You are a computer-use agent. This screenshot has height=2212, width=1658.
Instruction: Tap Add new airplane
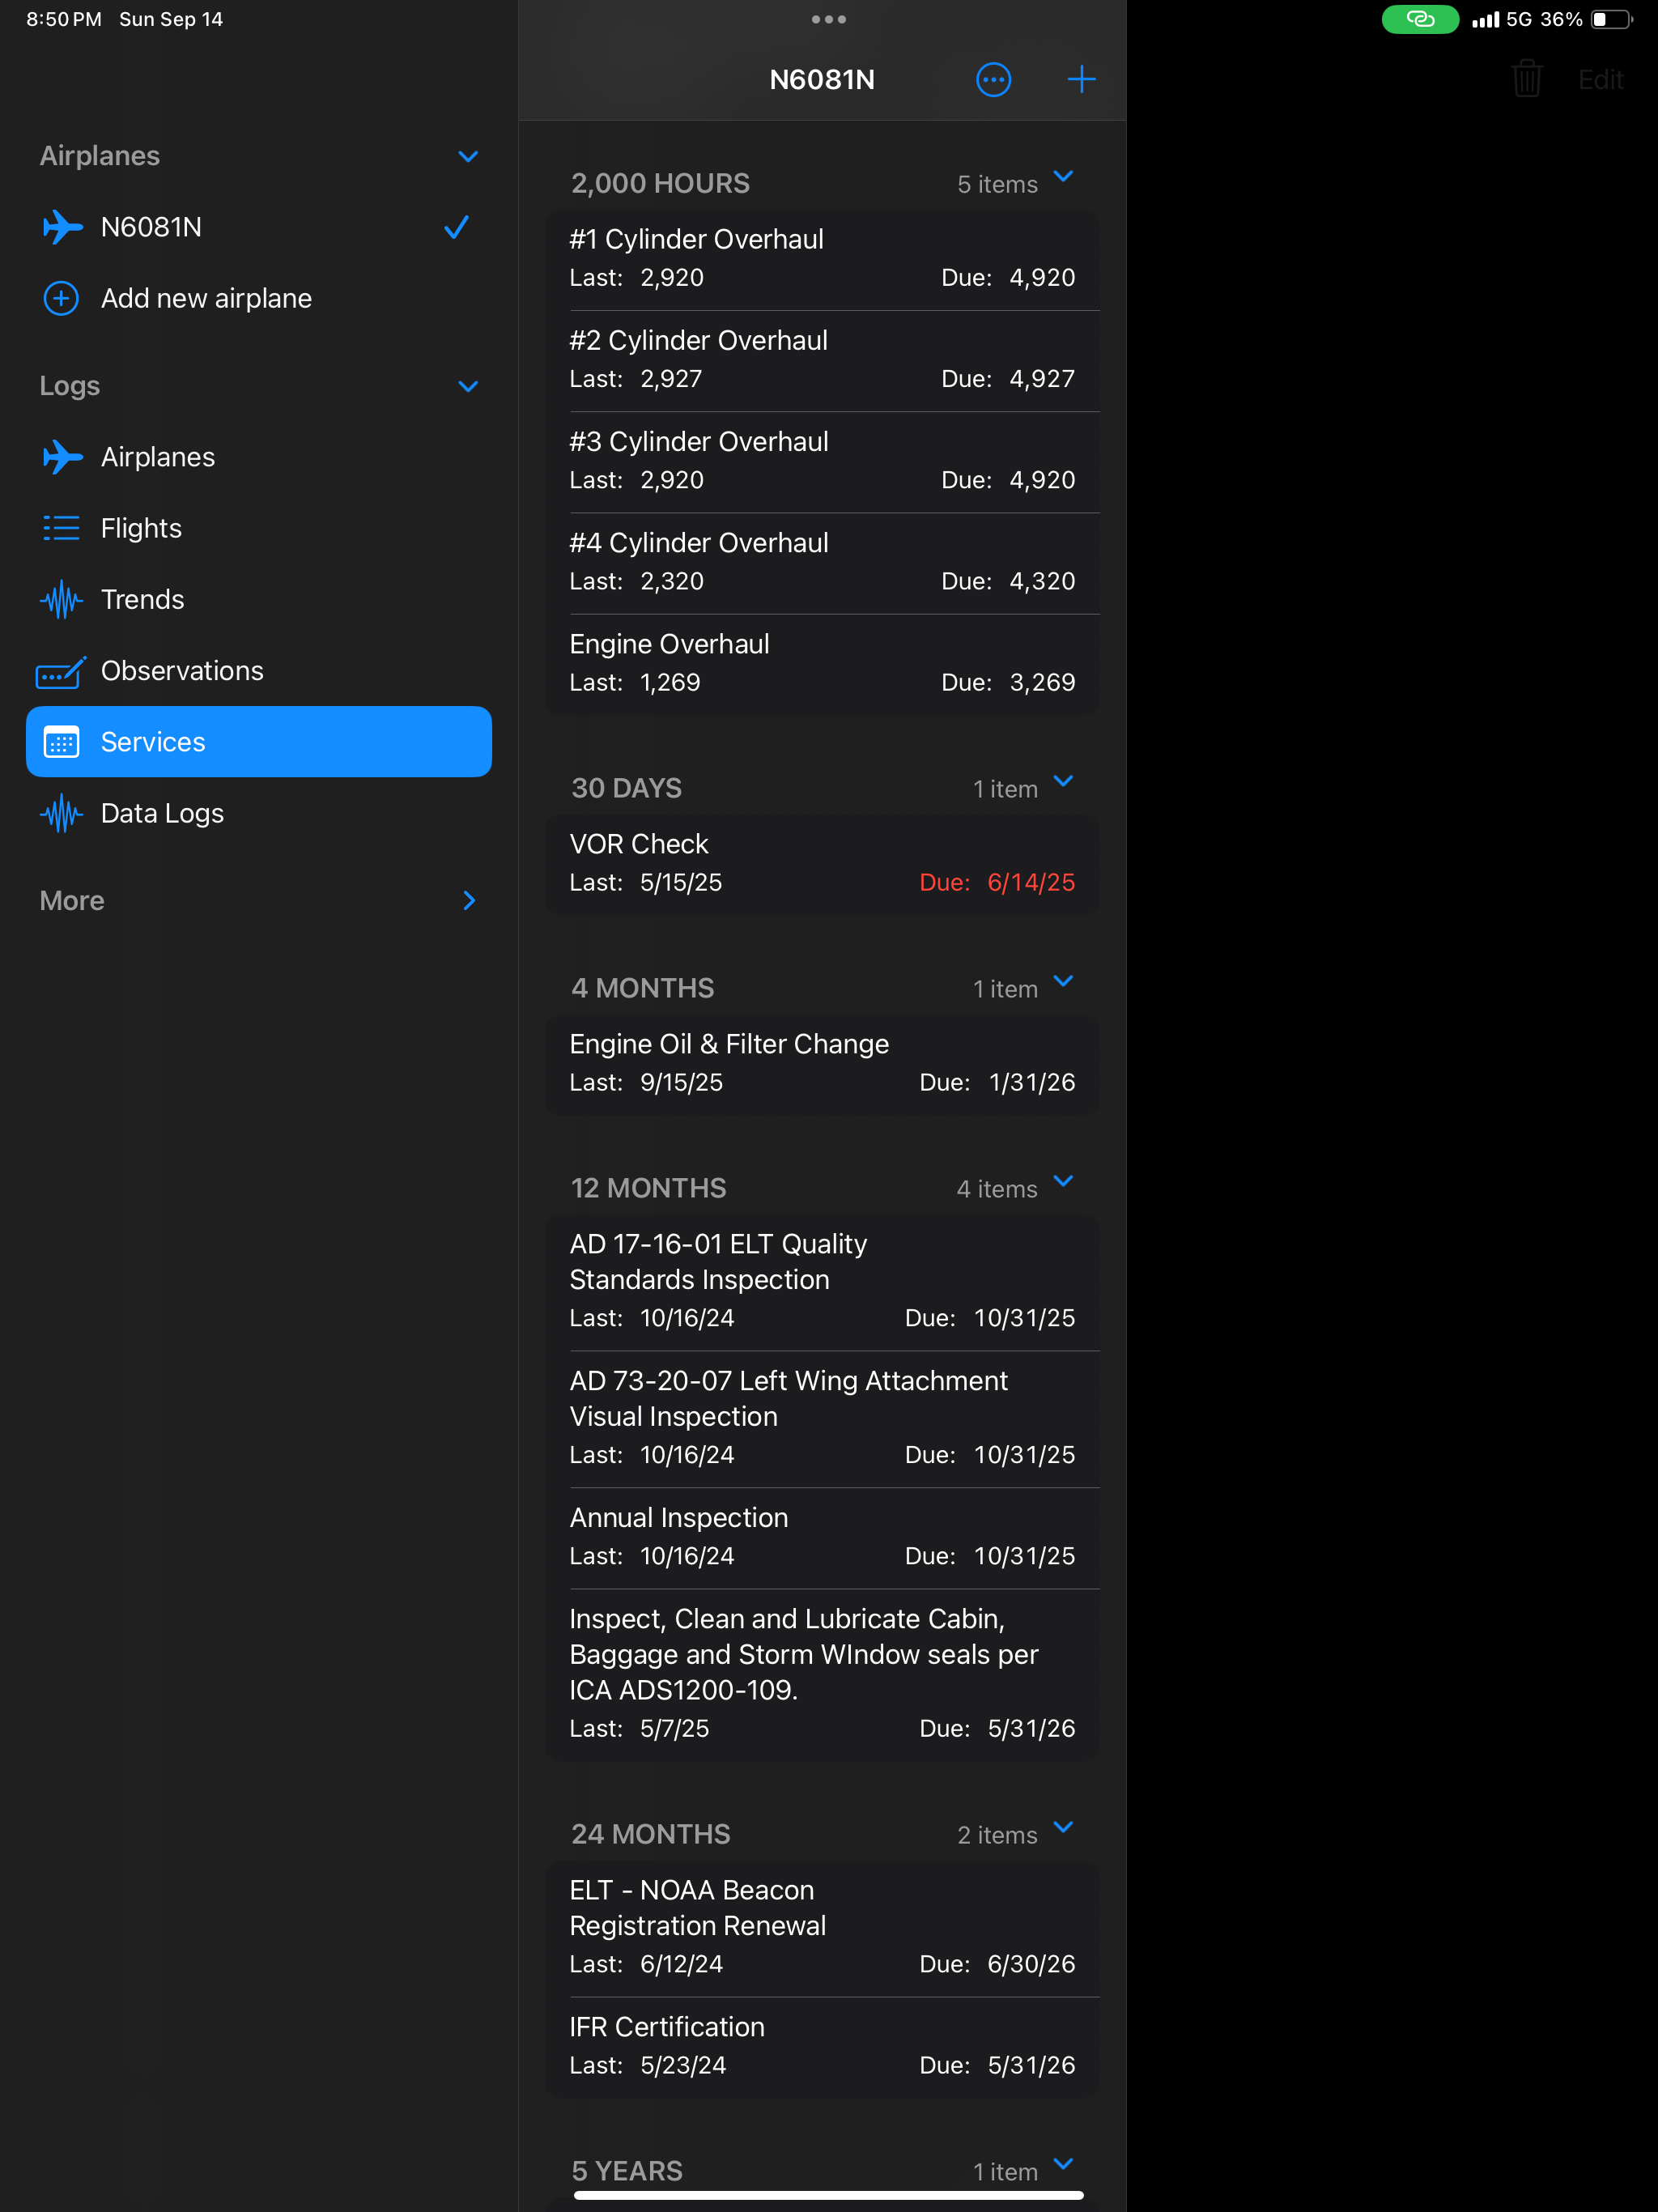(259, 298)
